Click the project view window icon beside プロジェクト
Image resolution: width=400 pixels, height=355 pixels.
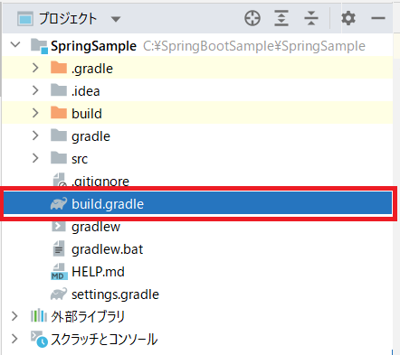25,19
